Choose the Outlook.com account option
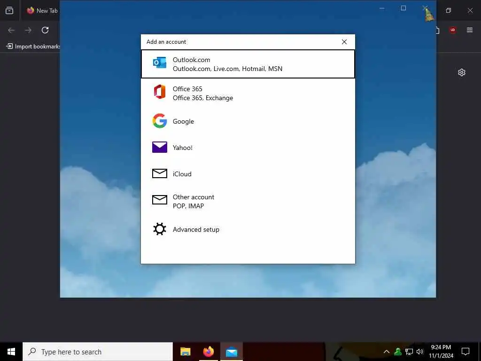Image resolution: width=481 pixels, height=361 pixels. pyautogui.click(x=248, y=64)
